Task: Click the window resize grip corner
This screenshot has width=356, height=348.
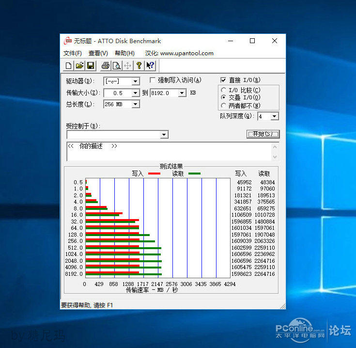Action: [283, 306]
